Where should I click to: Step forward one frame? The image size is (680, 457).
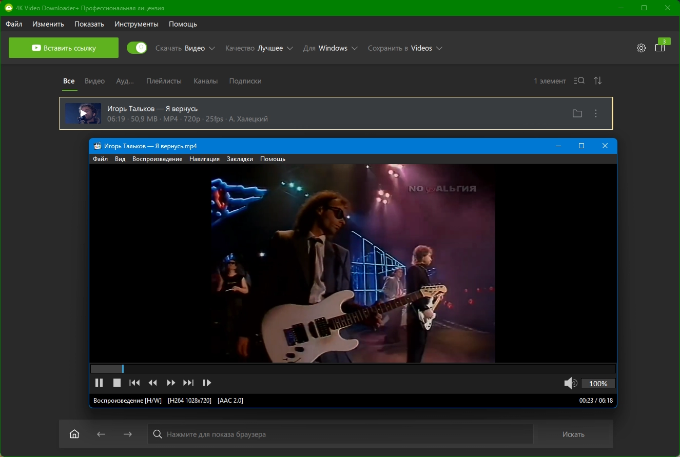pyautogui.click(x=207, y=383)
